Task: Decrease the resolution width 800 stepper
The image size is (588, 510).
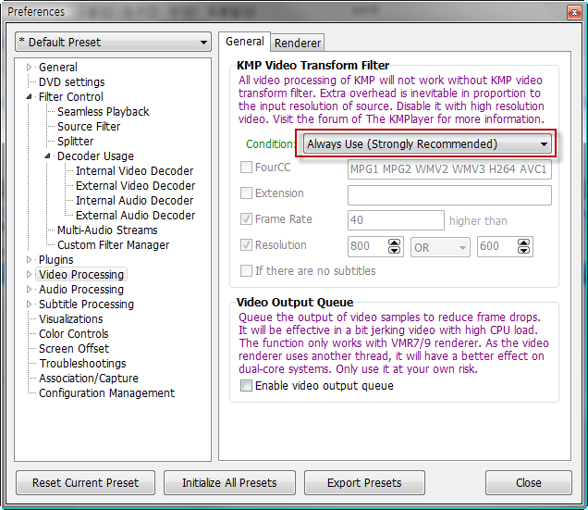Action: [394, 251]
